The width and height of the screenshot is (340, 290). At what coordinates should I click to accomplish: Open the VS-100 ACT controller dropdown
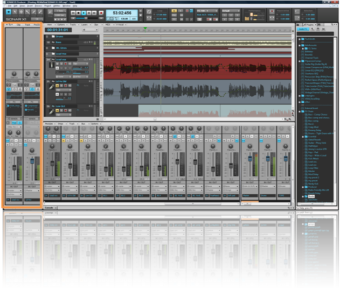pos(207,11)
